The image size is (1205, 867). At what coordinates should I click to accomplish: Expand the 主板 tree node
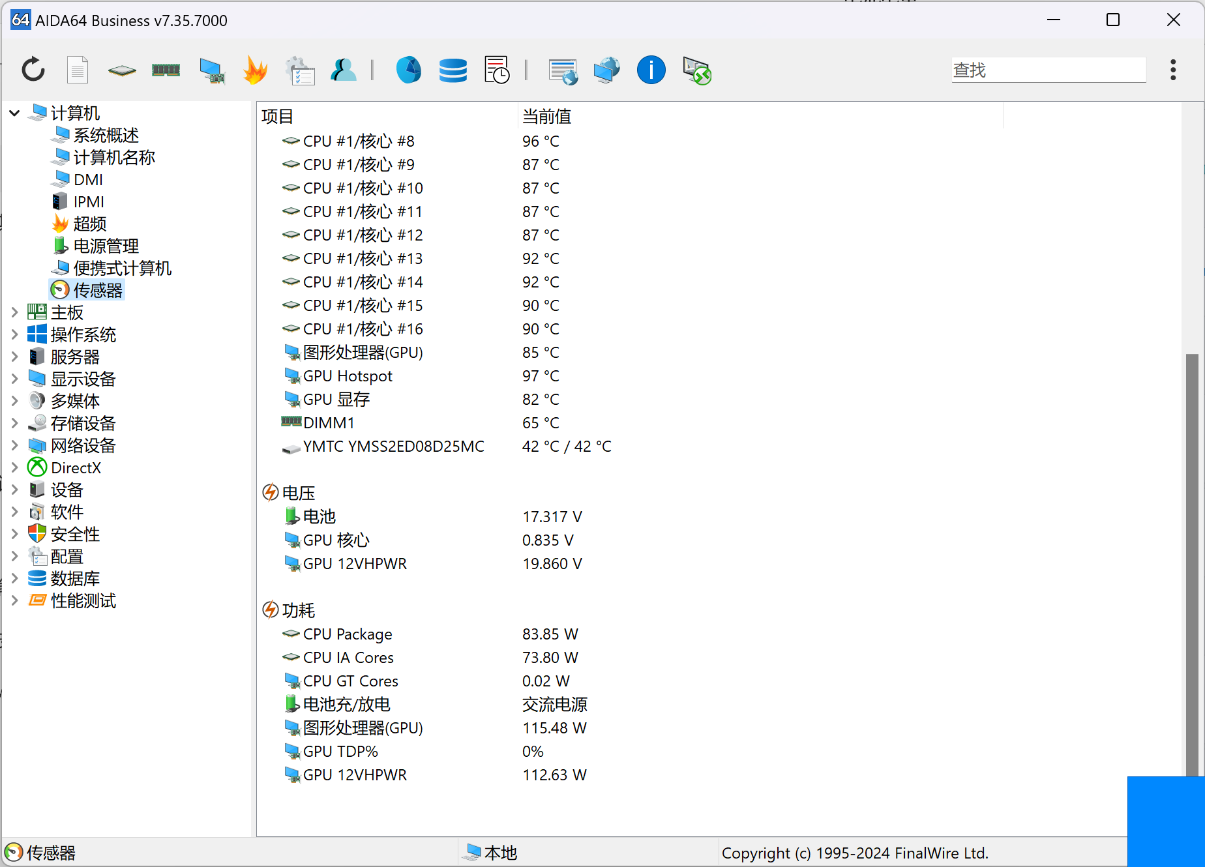[14, 313]
